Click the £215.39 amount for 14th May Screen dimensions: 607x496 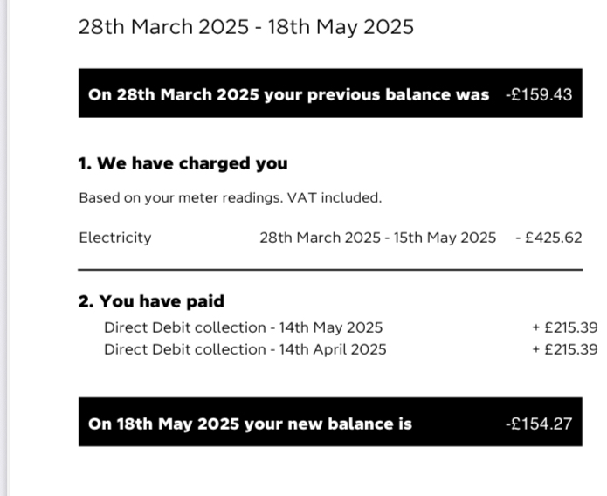(565, 327)
